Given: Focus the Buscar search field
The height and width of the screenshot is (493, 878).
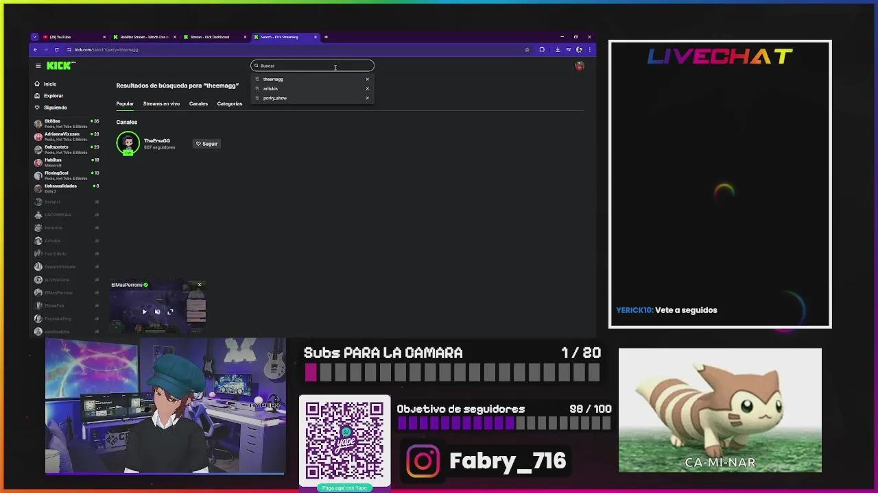Looking at the screenshot, I should [x=312, y=66].
